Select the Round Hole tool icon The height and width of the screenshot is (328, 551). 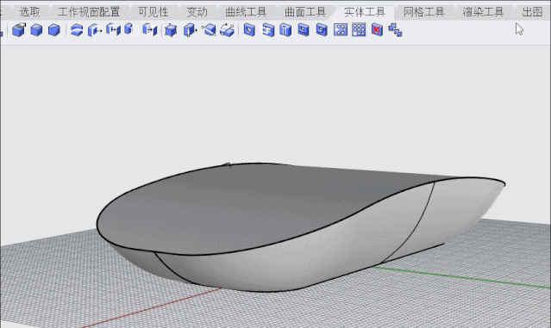249,30
